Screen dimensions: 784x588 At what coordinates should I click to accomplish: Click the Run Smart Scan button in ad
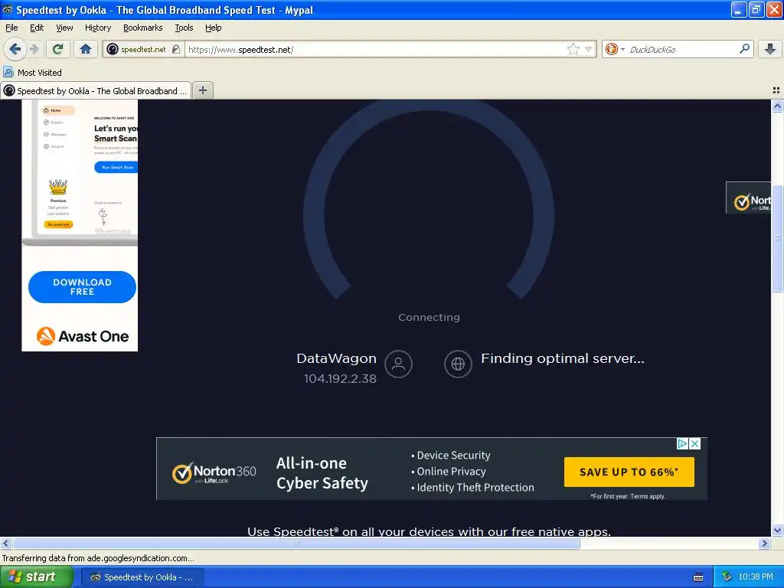coord(116,167)
